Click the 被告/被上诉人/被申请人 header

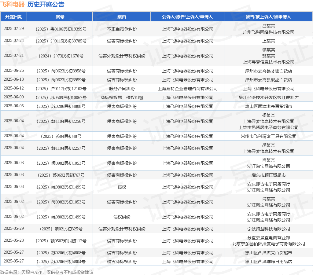point(268,17)
